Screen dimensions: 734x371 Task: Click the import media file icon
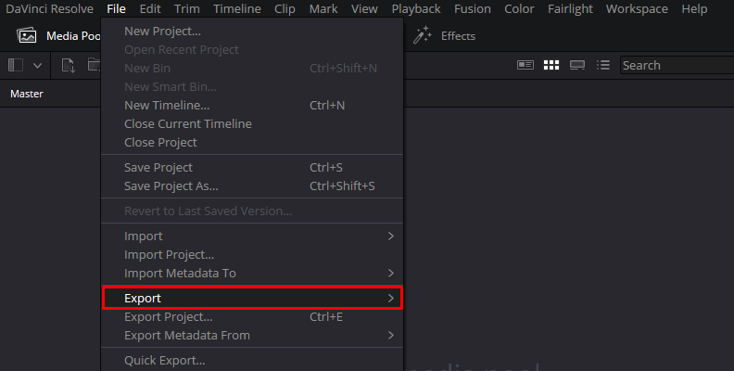[68, 65]
